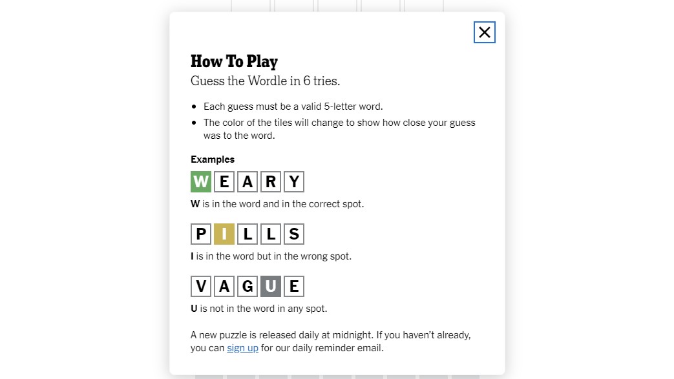The image size is (674, 379).
Task: Select the A tile in VAGUE
Action: pos(224,286)
